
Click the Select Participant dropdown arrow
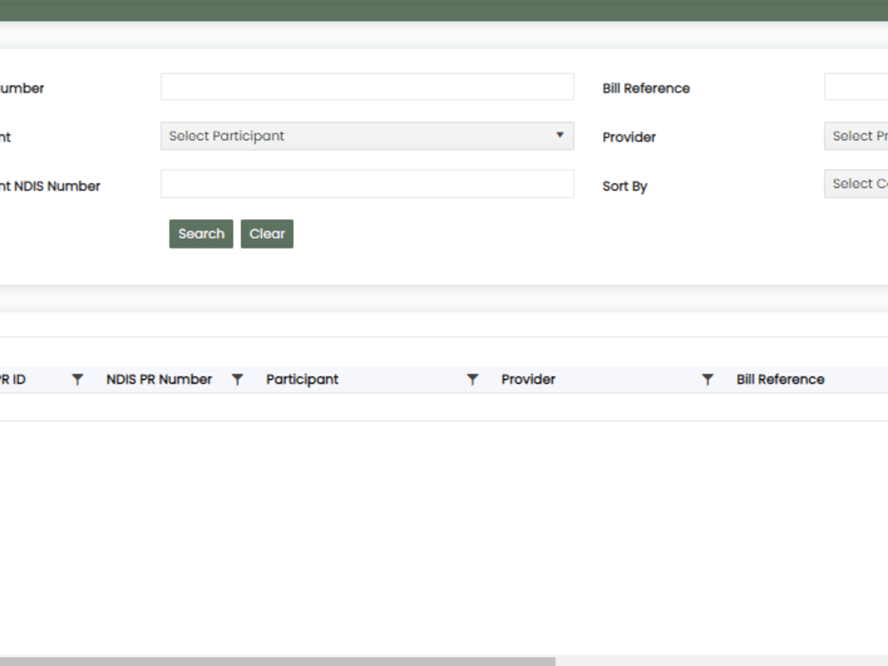point(559,135)
